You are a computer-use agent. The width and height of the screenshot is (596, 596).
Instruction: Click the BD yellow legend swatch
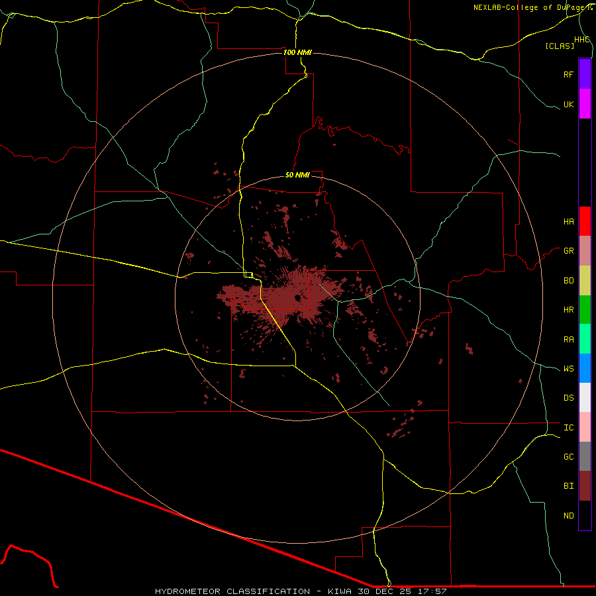coord(585,281)
